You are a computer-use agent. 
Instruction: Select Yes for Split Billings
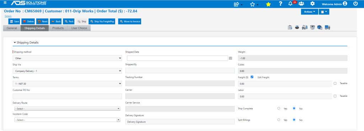tap(279, 120)
